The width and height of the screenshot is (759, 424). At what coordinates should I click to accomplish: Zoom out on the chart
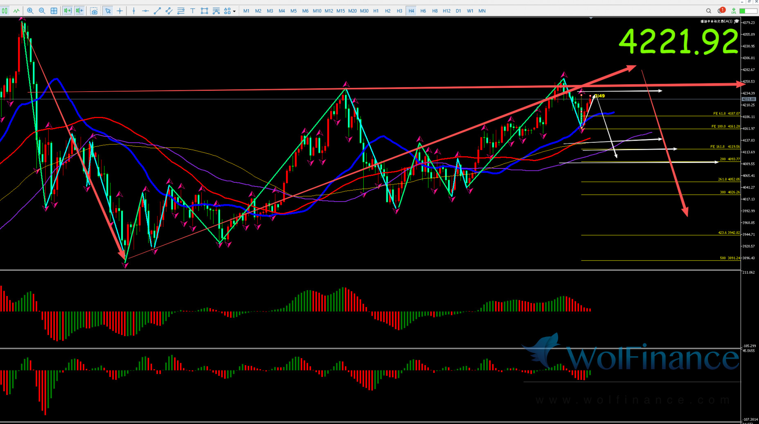pyautogui.click(x=42, y=11)
